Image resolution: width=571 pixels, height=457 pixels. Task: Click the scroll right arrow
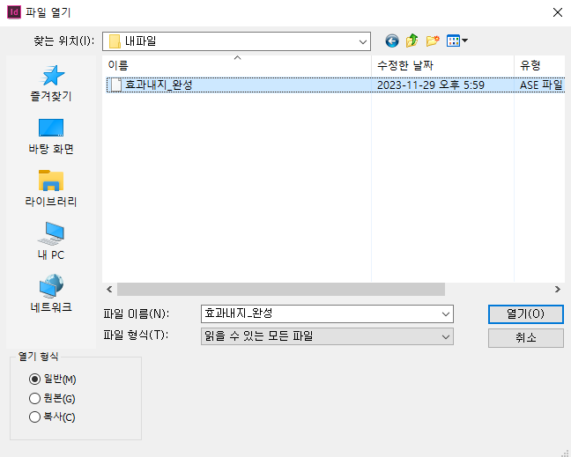click(x=558, y=290)
